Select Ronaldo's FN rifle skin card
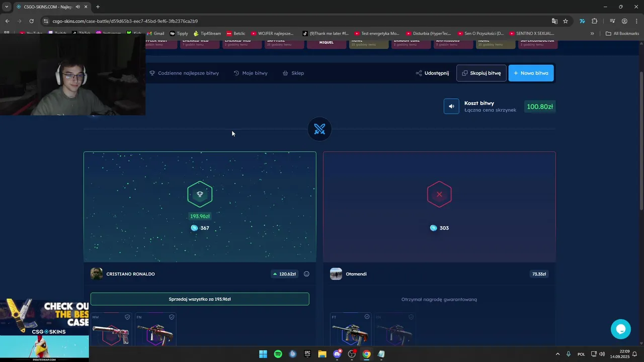 pos(155,329)
